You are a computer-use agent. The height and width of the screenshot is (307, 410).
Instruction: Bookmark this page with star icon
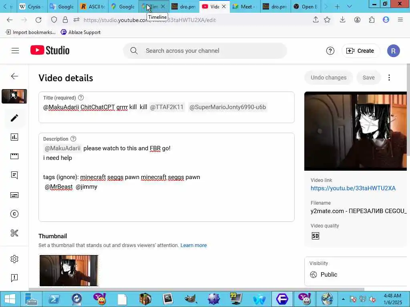[x=327, y=20]
